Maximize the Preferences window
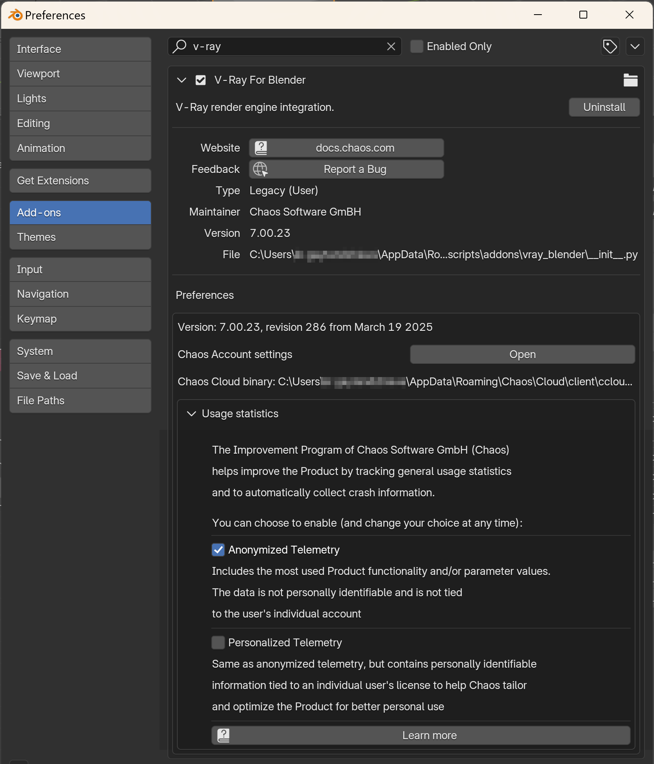The width and height of the screenshot is (654, 764). coord(583,15)
